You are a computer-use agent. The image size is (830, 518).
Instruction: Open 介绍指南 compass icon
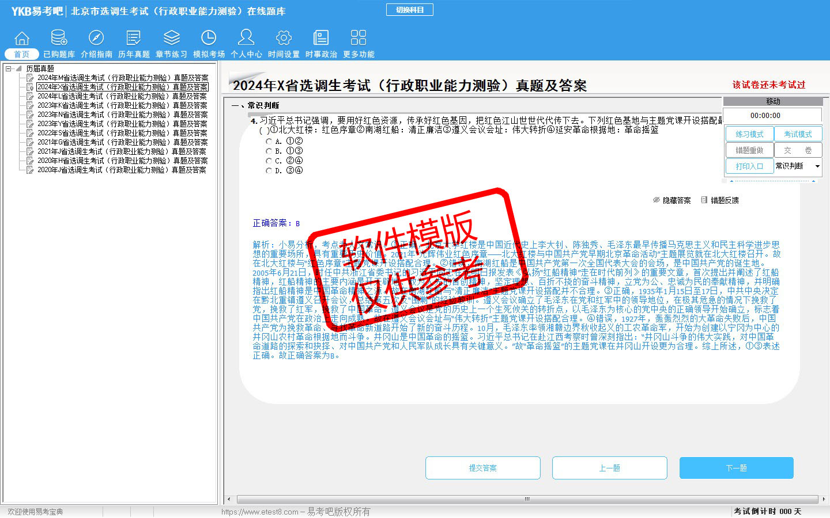(x=96, y=39)
